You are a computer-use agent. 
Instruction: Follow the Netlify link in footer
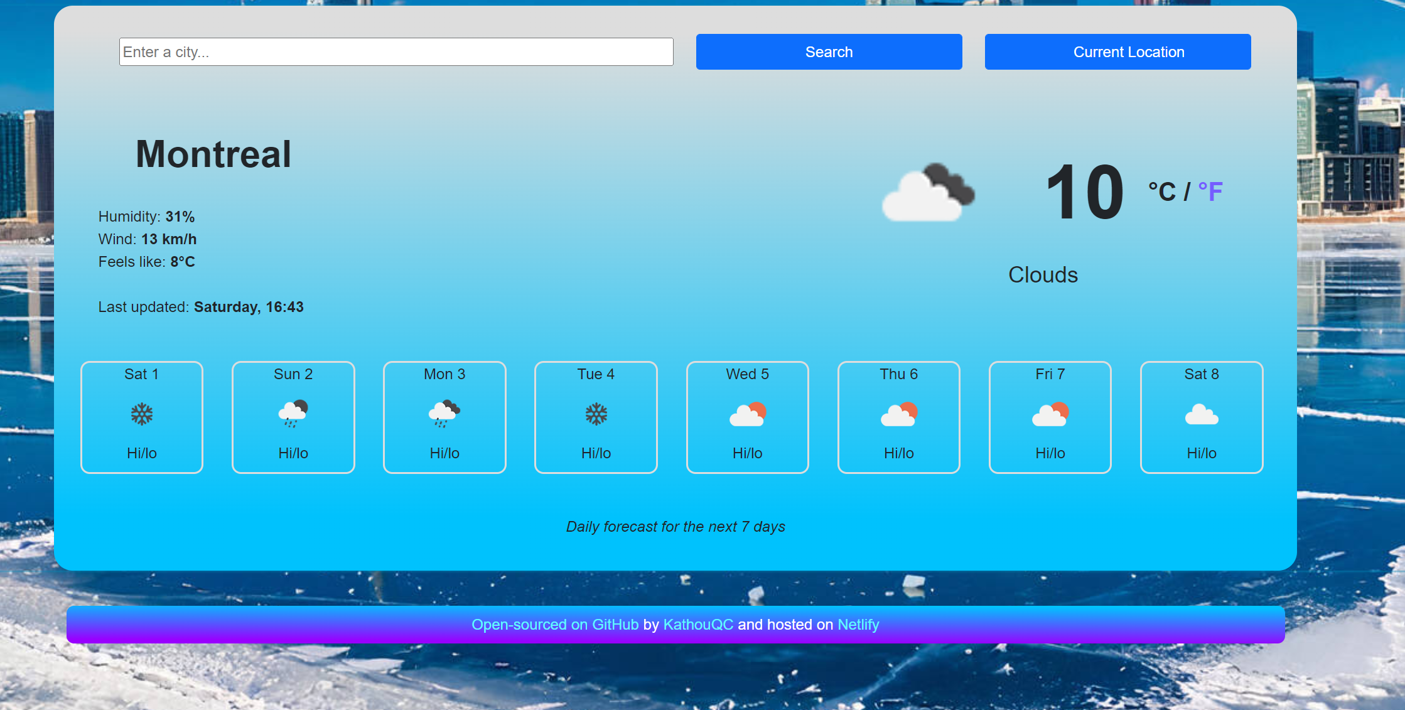coord(858,625)
